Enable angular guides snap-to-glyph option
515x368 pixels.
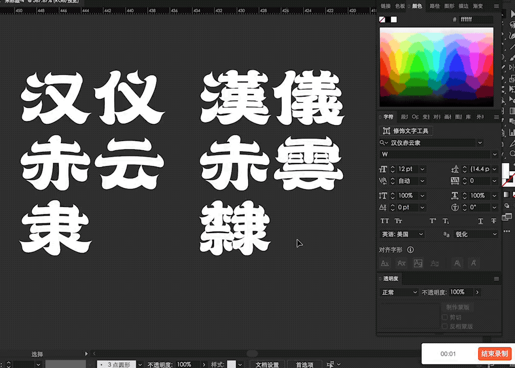point(457,263)
